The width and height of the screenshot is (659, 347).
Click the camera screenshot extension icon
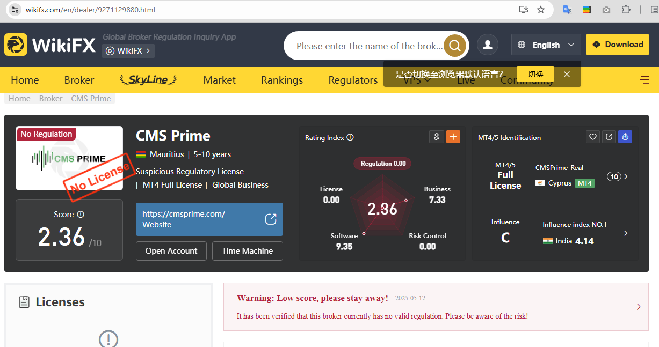coord(606,10)
